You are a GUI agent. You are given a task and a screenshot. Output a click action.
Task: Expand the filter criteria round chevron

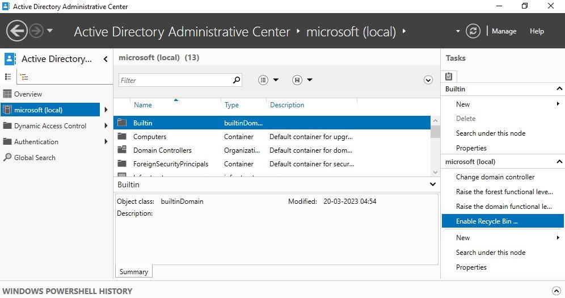(x=428, y=80)
